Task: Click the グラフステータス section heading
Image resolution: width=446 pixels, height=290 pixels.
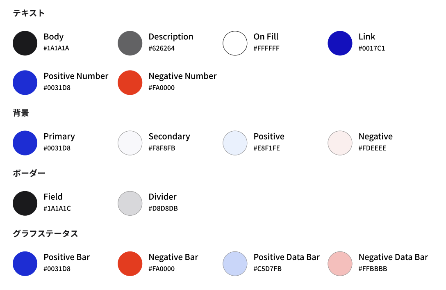Action: [x=45, y=234]
